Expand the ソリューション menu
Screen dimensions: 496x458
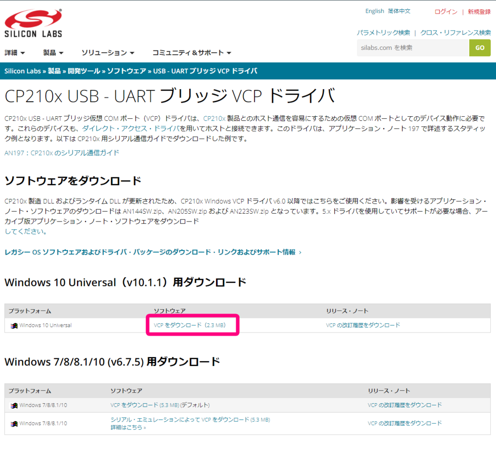point(108,52)
